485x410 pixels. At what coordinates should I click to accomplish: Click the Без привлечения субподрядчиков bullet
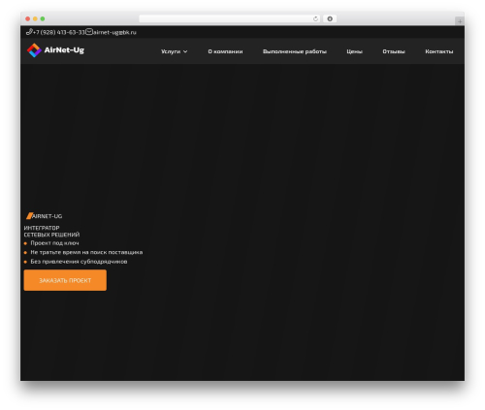79,262
